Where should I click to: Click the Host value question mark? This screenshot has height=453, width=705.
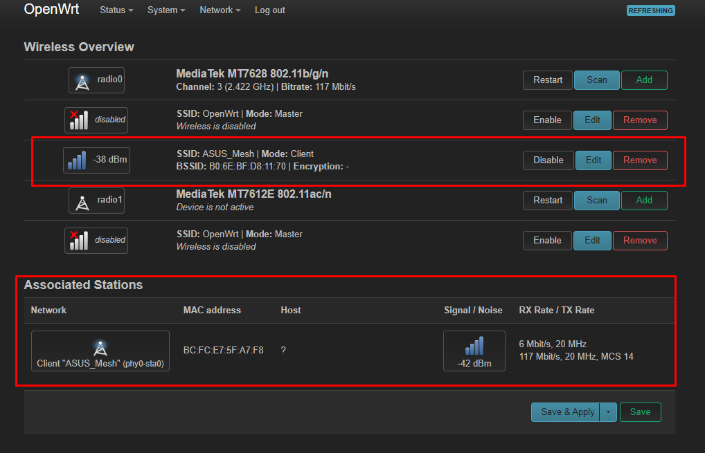pos(283,350)
